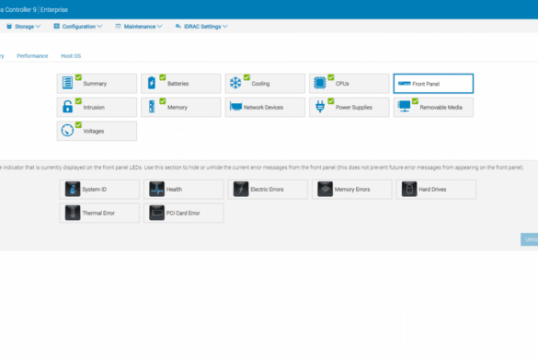The image size is (538, 359).
Task: Switch to the Host OS tab
Action: pos(71,56)
